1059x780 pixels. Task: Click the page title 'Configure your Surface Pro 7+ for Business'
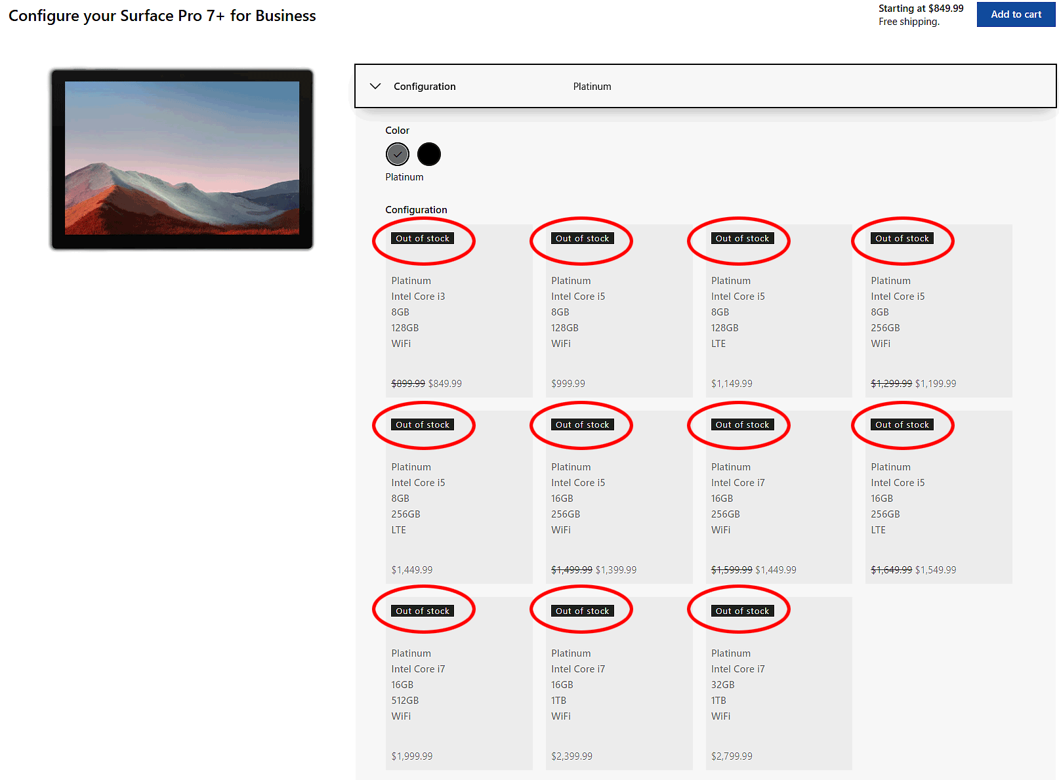162,16
